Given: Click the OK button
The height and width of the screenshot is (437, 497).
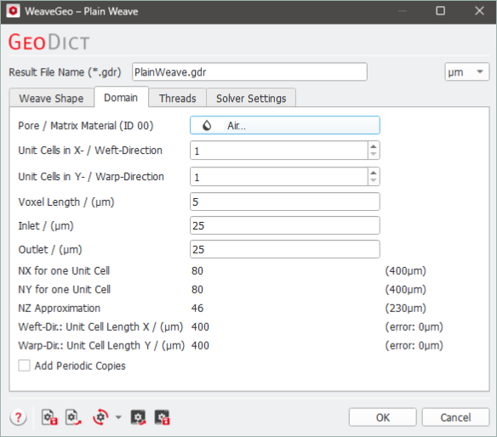Looking at the screenshot, I should pyautogui.click(x=383, y=417).
